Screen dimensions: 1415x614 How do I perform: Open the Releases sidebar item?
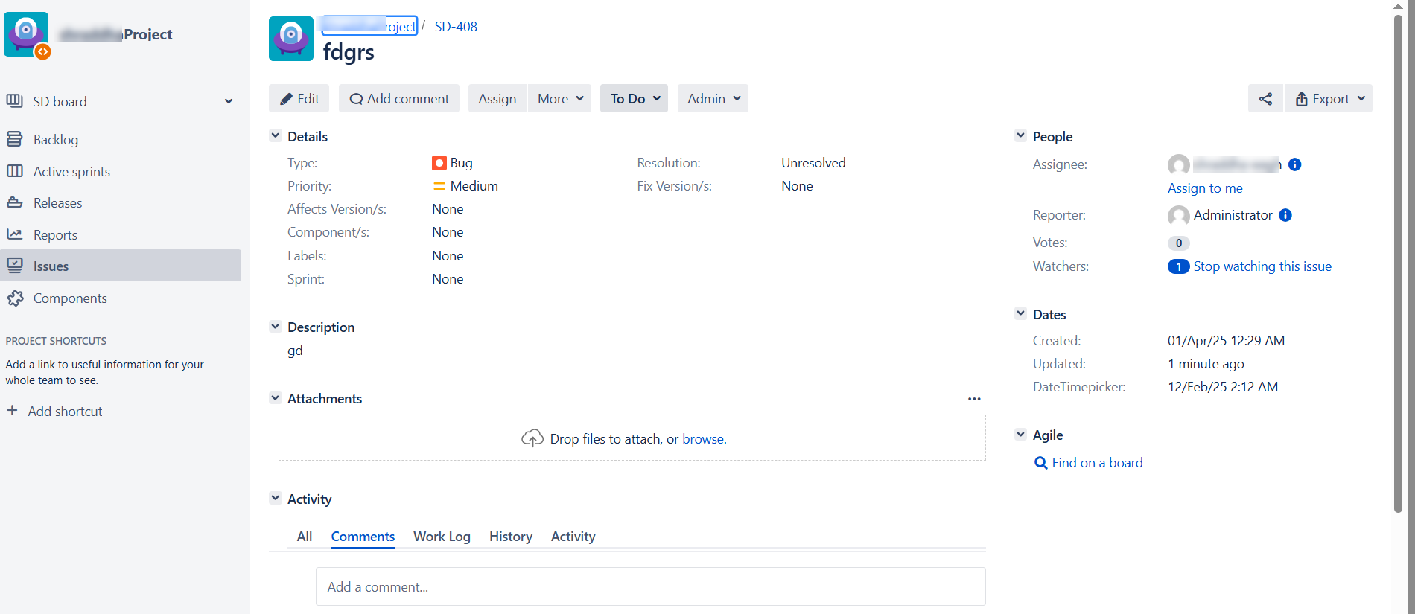(57, 203)
